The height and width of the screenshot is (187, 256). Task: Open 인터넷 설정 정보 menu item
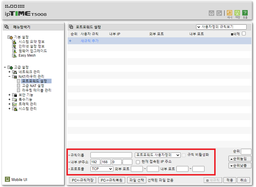31,46
